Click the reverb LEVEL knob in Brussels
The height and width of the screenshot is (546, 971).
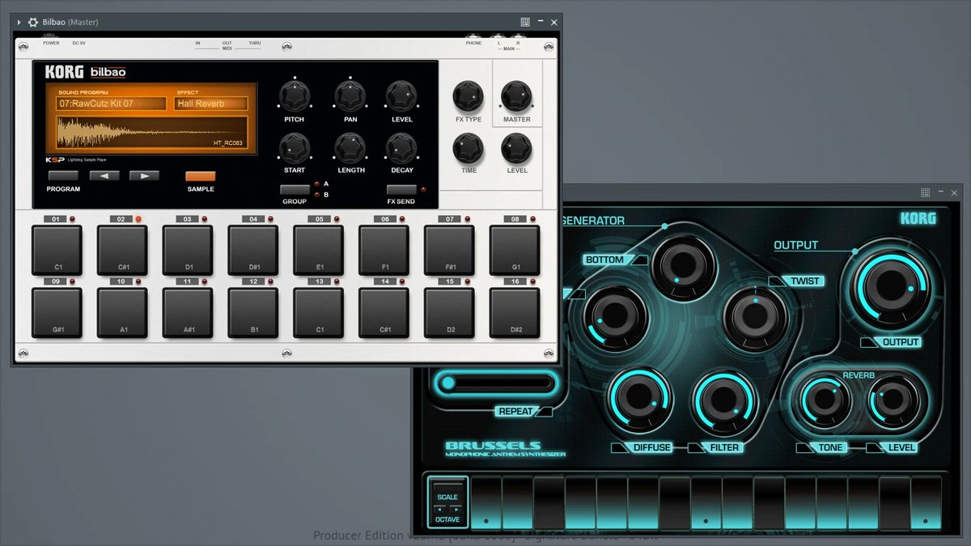pyautogui.click(x=893, y=400)
